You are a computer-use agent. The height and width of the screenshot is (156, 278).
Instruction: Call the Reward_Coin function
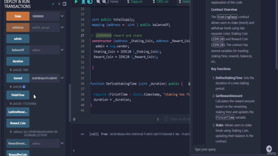pos(18,123)
